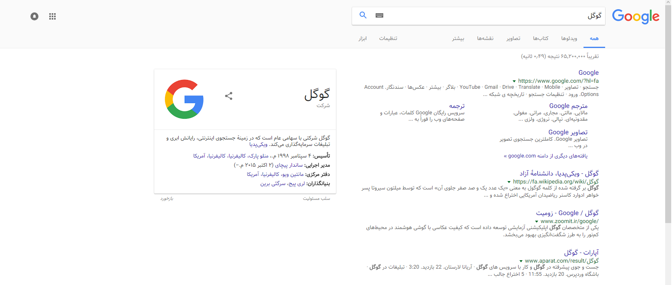Click سلب مسئولیت disclaimer link
This screenshot has width=672, height=285.
click(316, 198)
